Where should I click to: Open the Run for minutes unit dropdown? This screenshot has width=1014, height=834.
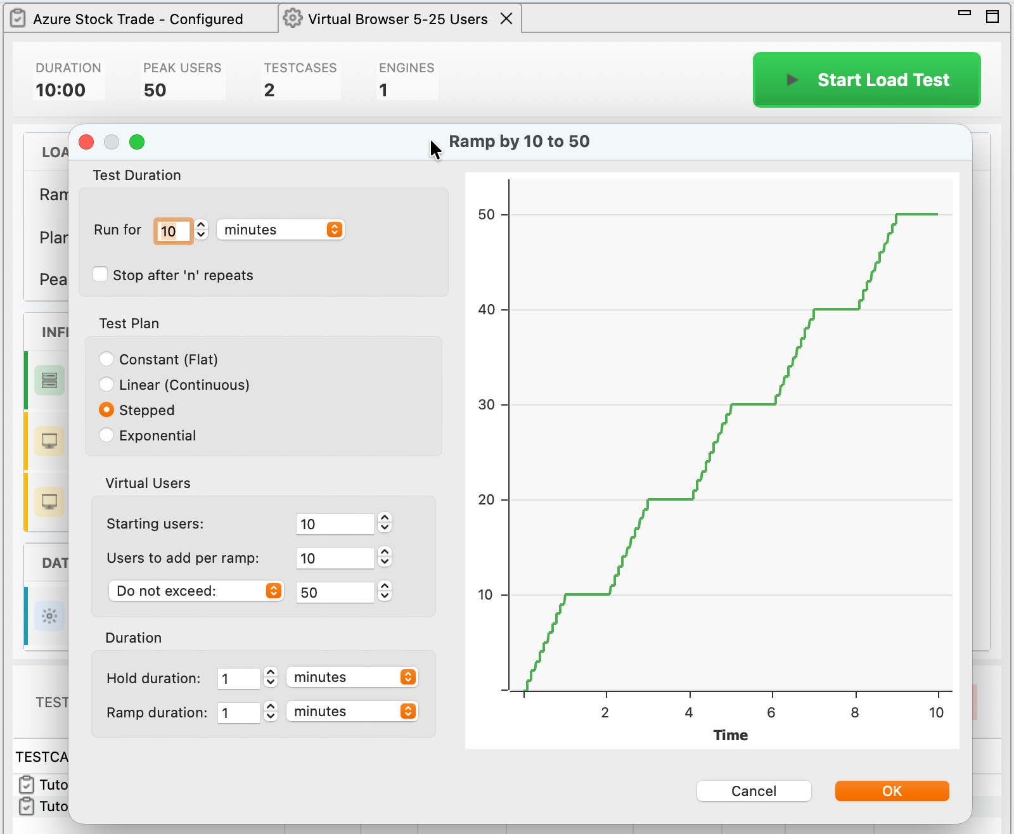(x=280, y=229)
